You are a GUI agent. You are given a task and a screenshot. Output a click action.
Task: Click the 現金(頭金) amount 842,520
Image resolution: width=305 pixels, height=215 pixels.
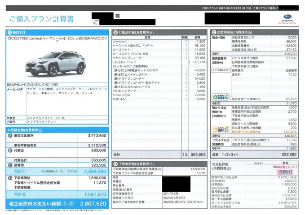[291, 181]
